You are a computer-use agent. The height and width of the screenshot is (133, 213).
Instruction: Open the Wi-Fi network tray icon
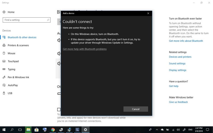point(173,130)
